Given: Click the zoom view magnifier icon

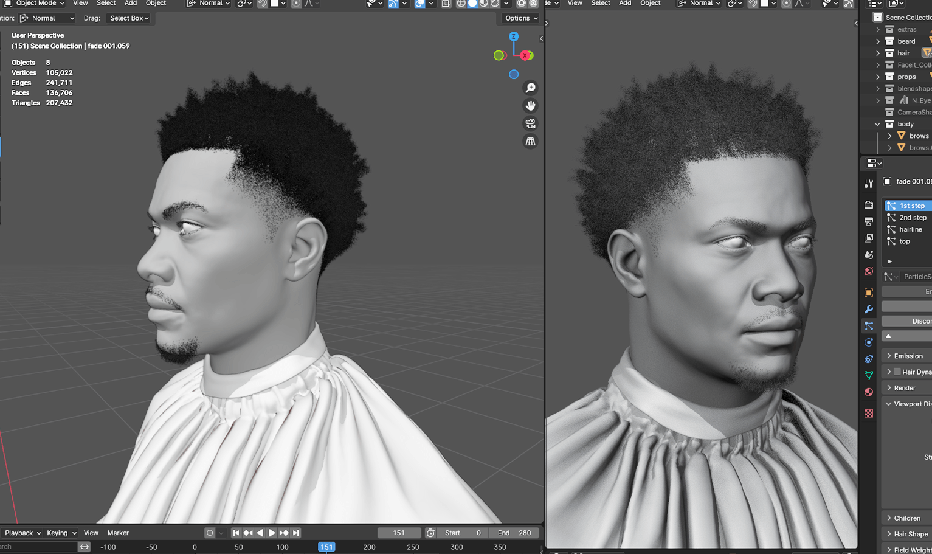Looking at the screenshot, I should coord(530,88).
